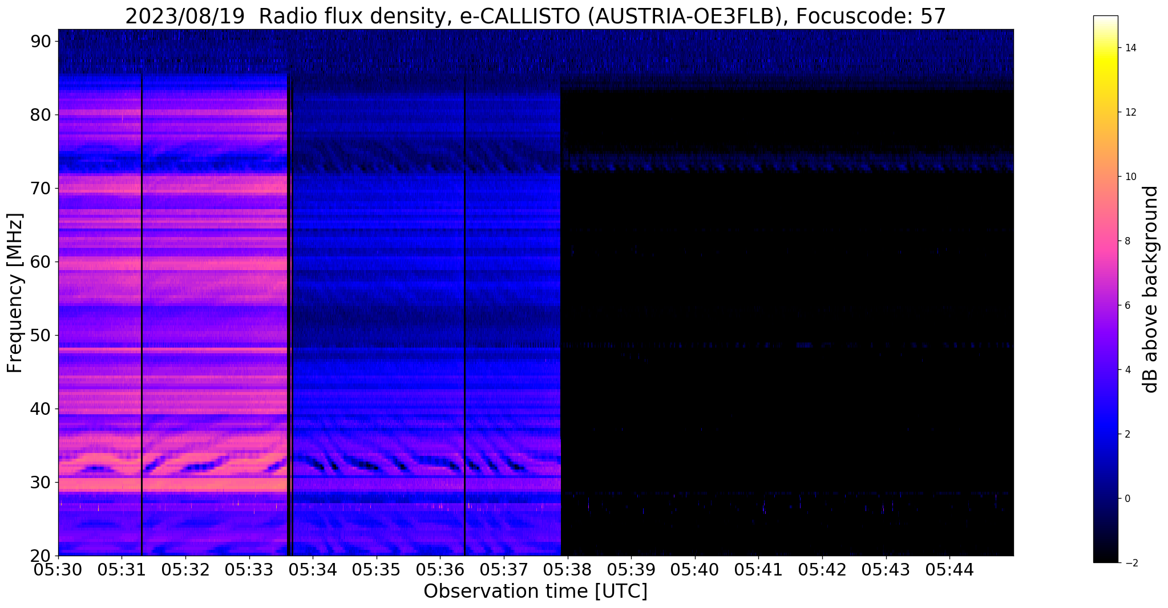Click the 05:44 time tick label

click(949, 570)
